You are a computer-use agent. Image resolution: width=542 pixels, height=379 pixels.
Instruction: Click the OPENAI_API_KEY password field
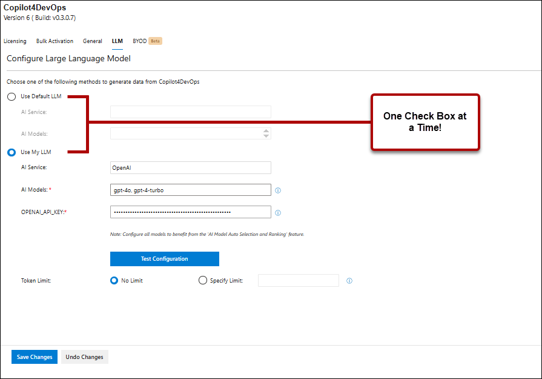[190, 212]
